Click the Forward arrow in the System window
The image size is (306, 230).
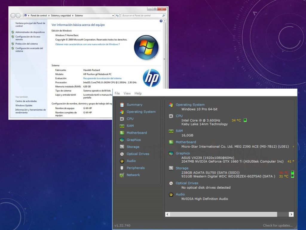point(18,16)
